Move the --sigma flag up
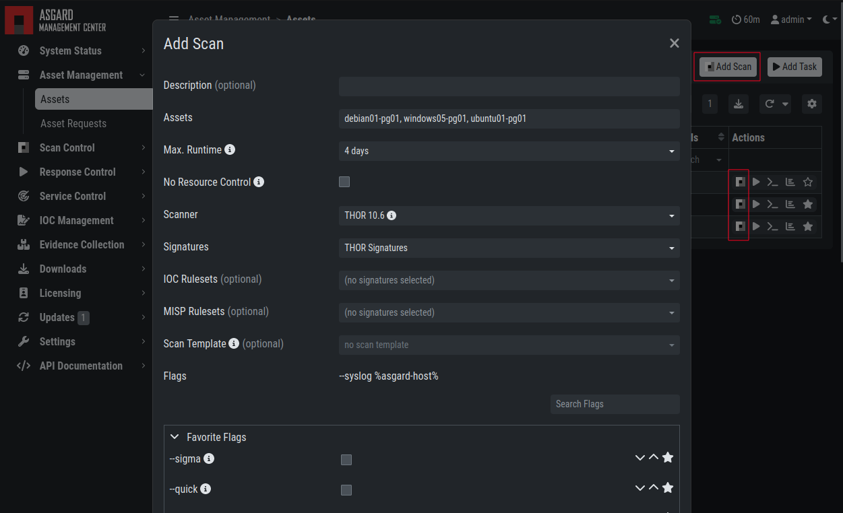The height and width of the screenshot is (513, 843). (653, 458)
